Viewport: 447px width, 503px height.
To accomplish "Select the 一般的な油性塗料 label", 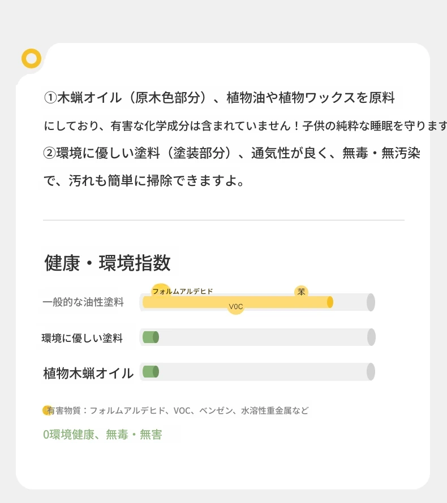I will [x=83, y=302].
